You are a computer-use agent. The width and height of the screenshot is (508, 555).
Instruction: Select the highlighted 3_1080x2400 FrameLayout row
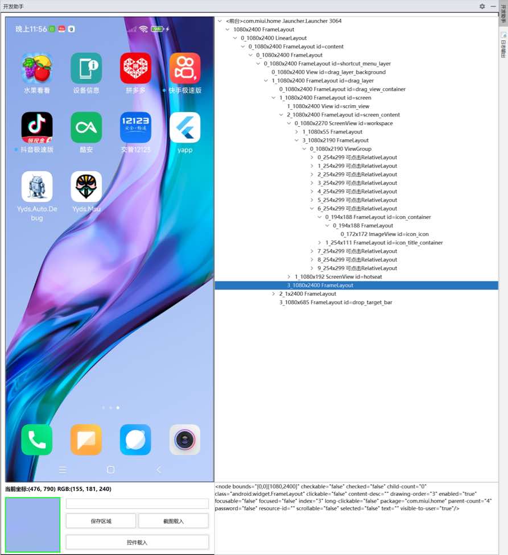357,285
